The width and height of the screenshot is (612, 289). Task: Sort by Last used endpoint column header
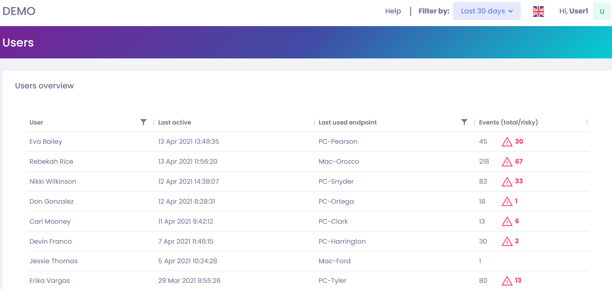click(348, 122)
